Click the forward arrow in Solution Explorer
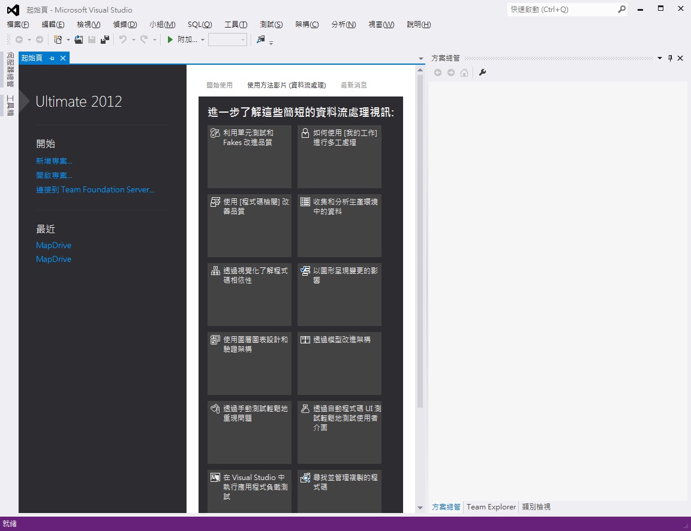 point(451,73)
